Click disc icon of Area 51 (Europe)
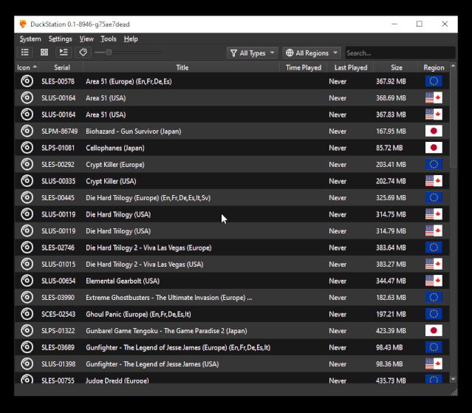Image resolution: width=472 pixels, height=413 pixels. pos(27,81)
